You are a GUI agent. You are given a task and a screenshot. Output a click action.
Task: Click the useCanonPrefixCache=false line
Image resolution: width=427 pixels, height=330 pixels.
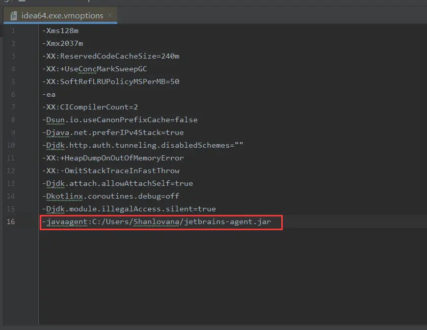click(120, 120)
